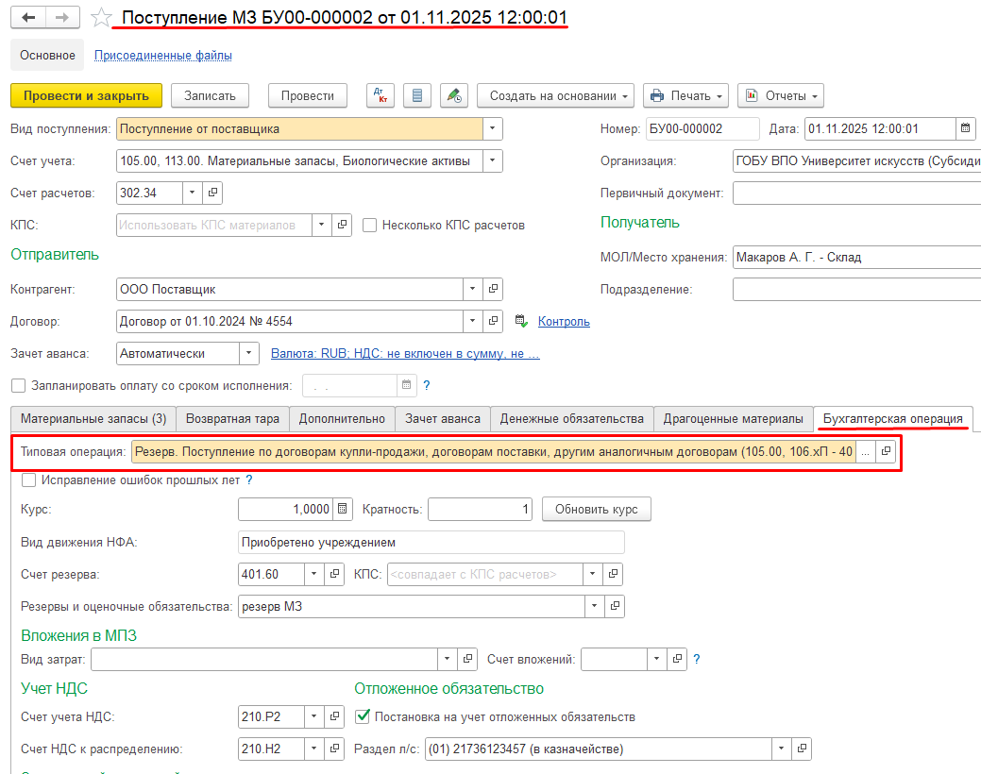Click help question mark near Счет вложений
This screenshot has width=981, height=774.
click(697, 659)
